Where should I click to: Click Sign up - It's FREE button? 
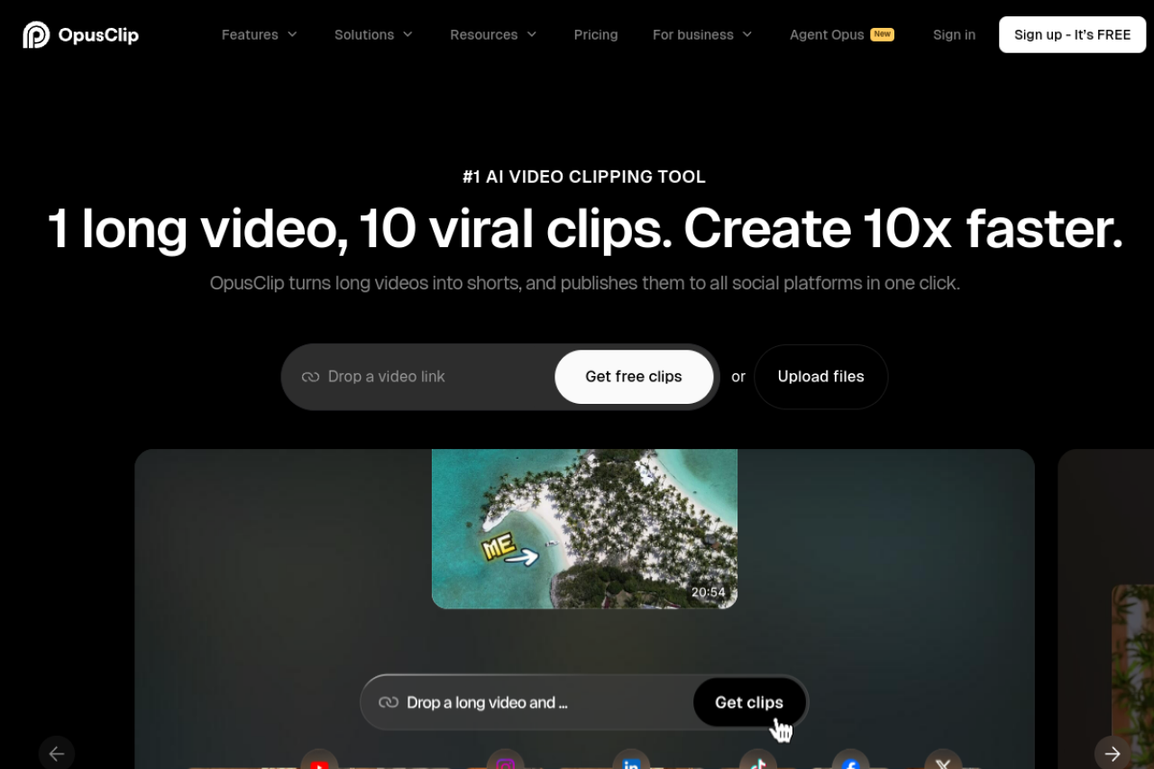pyautogui.click(x=1072, y=34)
